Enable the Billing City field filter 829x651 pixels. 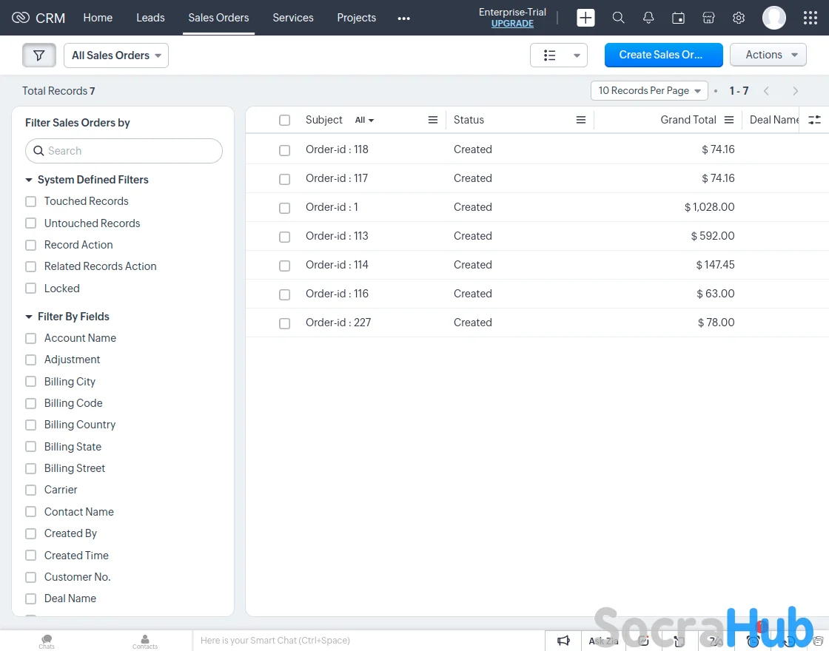(x=31, y=382)
